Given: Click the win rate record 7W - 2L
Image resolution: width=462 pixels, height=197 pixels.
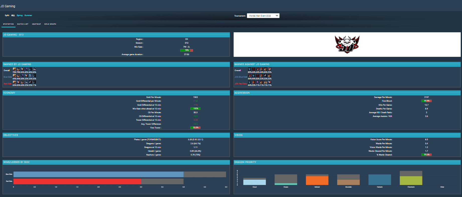Looking at the screenshot, I should coord(187,47).
